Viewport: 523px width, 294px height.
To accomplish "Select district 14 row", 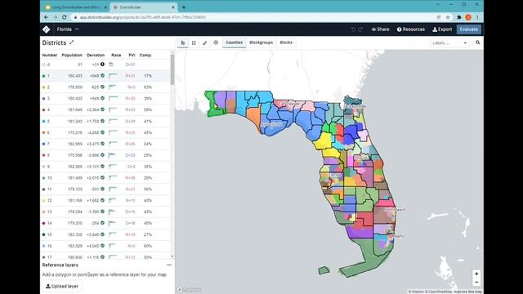I will pyautogui.click(x=105, y=223).
